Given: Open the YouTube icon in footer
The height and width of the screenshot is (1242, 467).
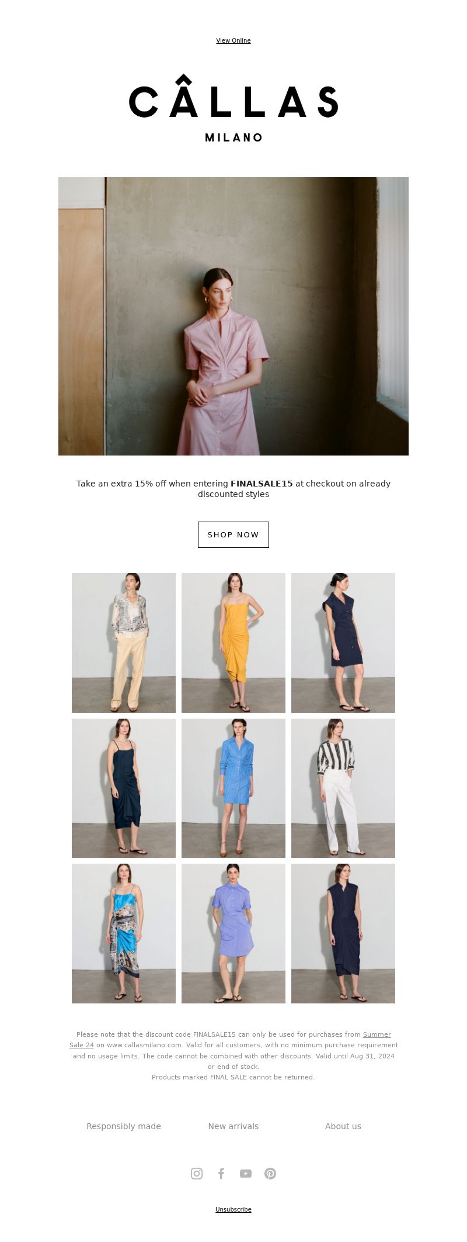Looking at the screenshot, I should (x=246, y=1173).
